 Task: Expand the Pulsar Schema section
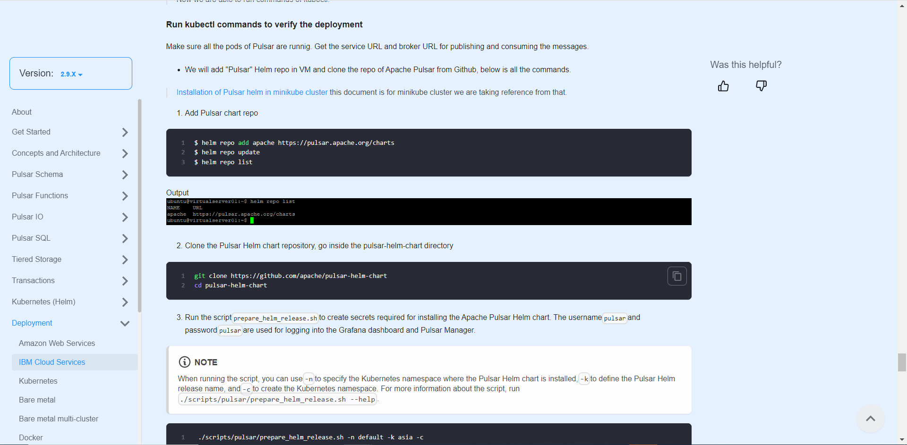[125, 175]
